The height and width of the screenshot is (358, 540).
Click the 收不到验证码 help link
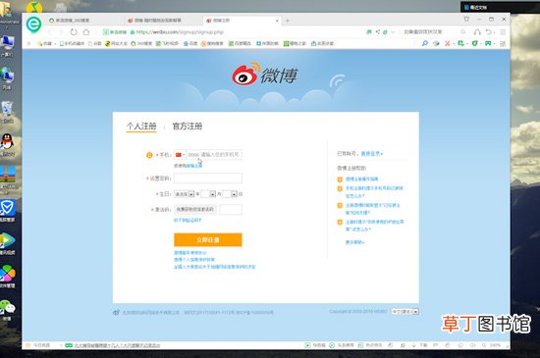point(188,220)
